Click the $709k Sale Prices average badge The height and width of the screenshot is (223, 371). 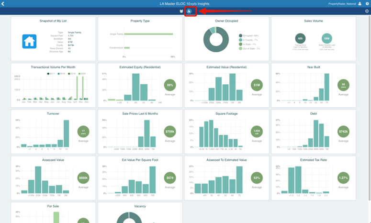pyautogui.click(x=170, y=132)
